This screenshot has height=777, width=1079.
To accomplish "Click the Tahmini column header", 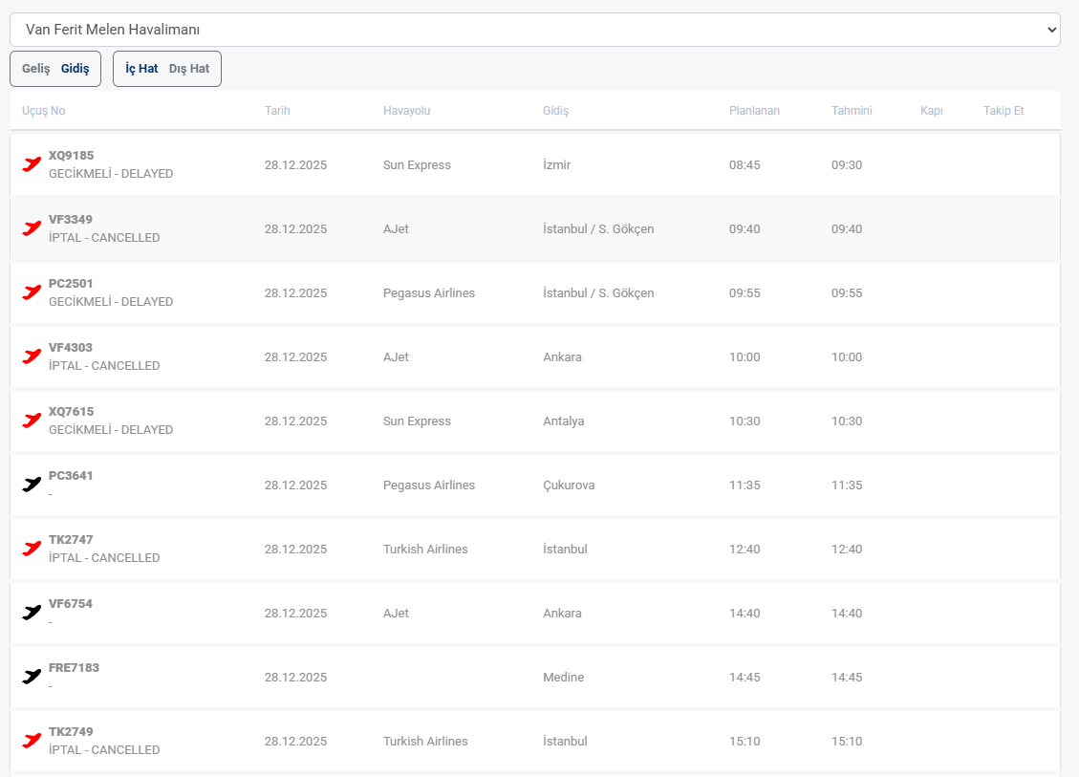I will coord(852,111).
